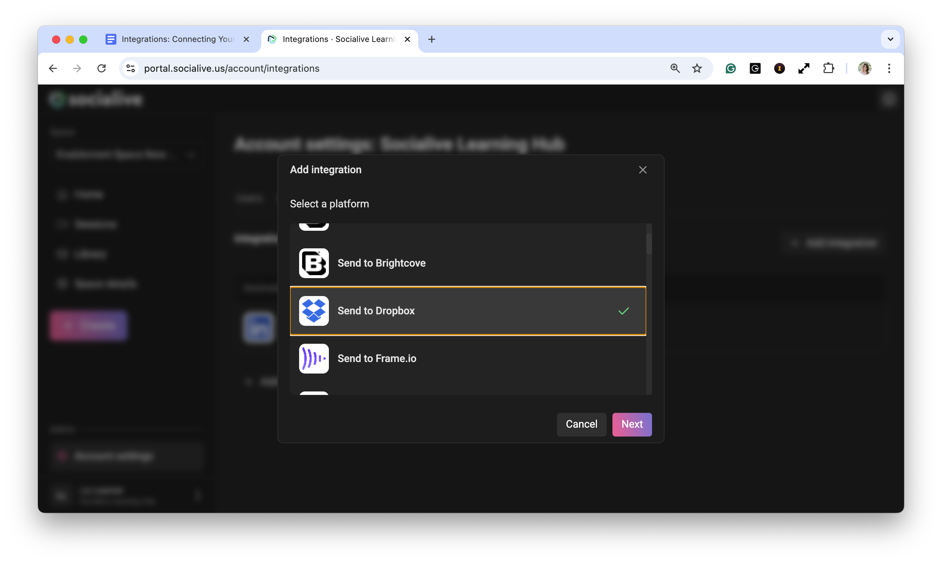942x563 pixels.
Task: Cancel the Add integration dialog
Action: click(581, 424)
